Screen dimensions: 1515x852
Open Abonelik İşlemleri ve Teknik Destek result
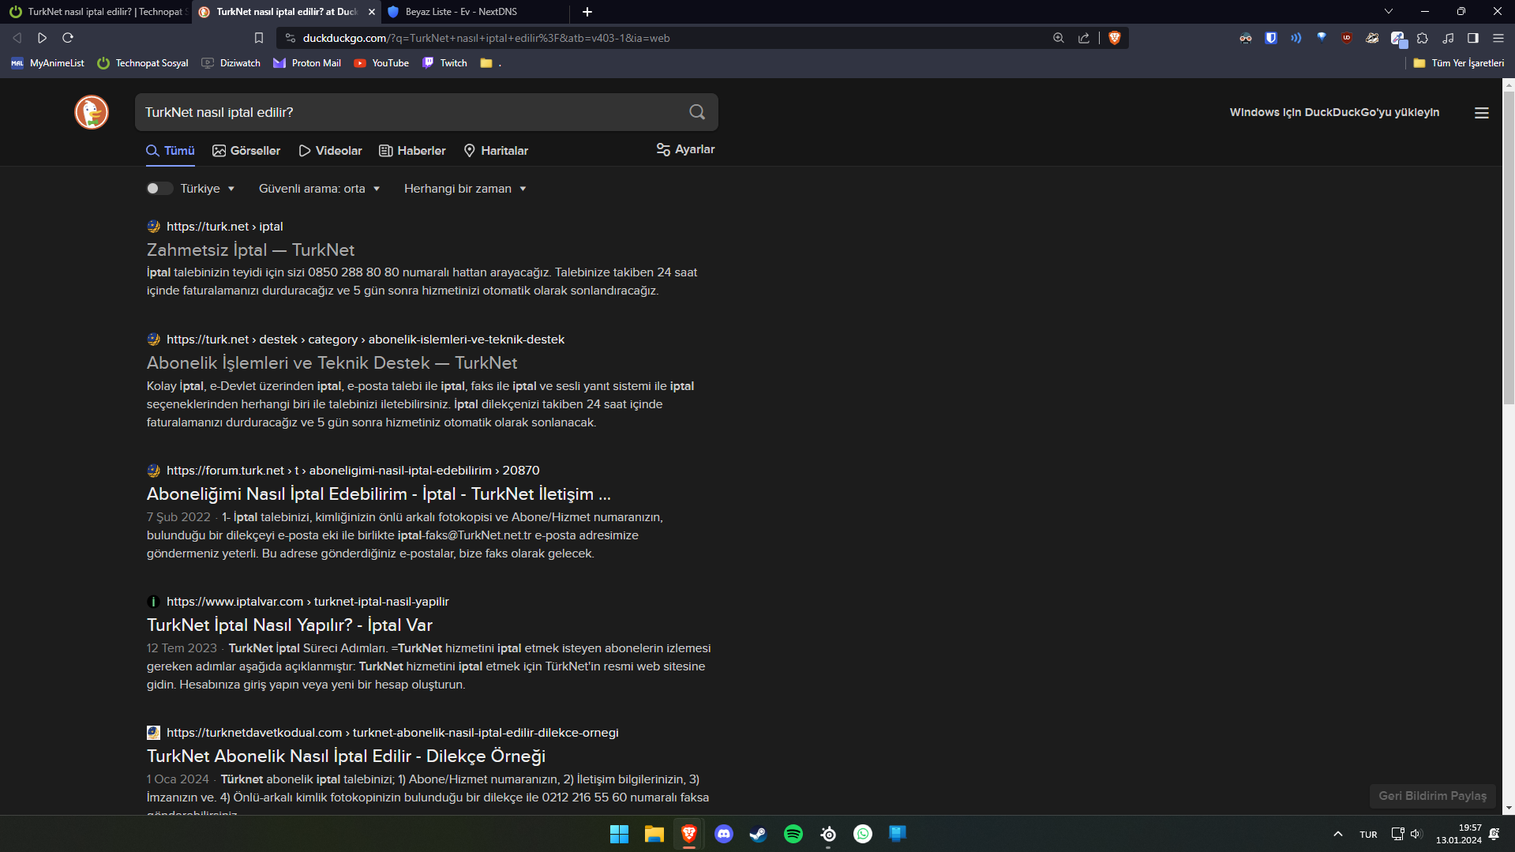click(x=332, y=362)
